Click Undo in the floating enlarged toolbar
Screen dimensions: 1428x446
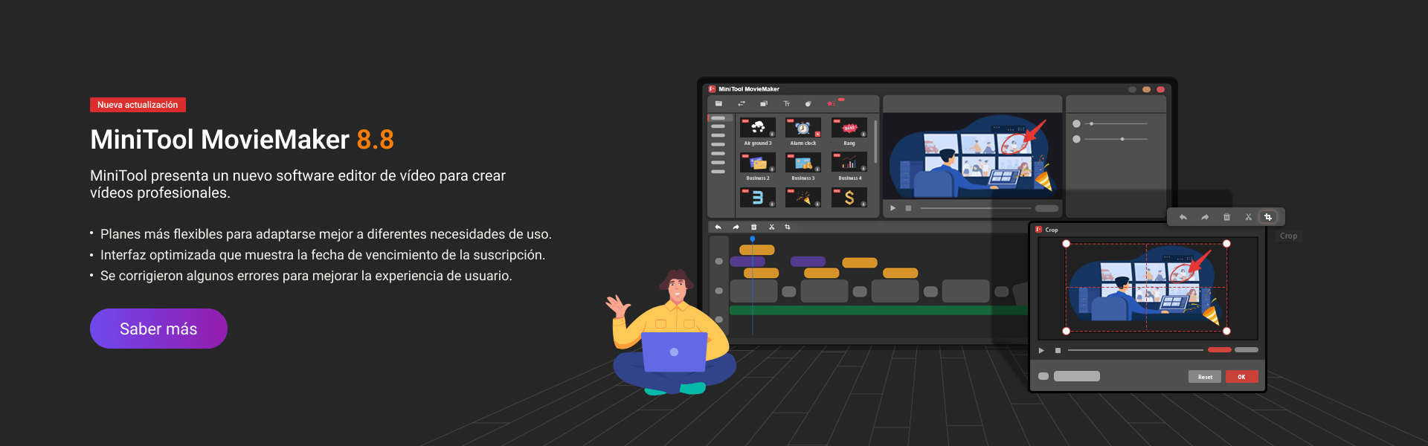pyautogui.click(x=1183, y=217)
